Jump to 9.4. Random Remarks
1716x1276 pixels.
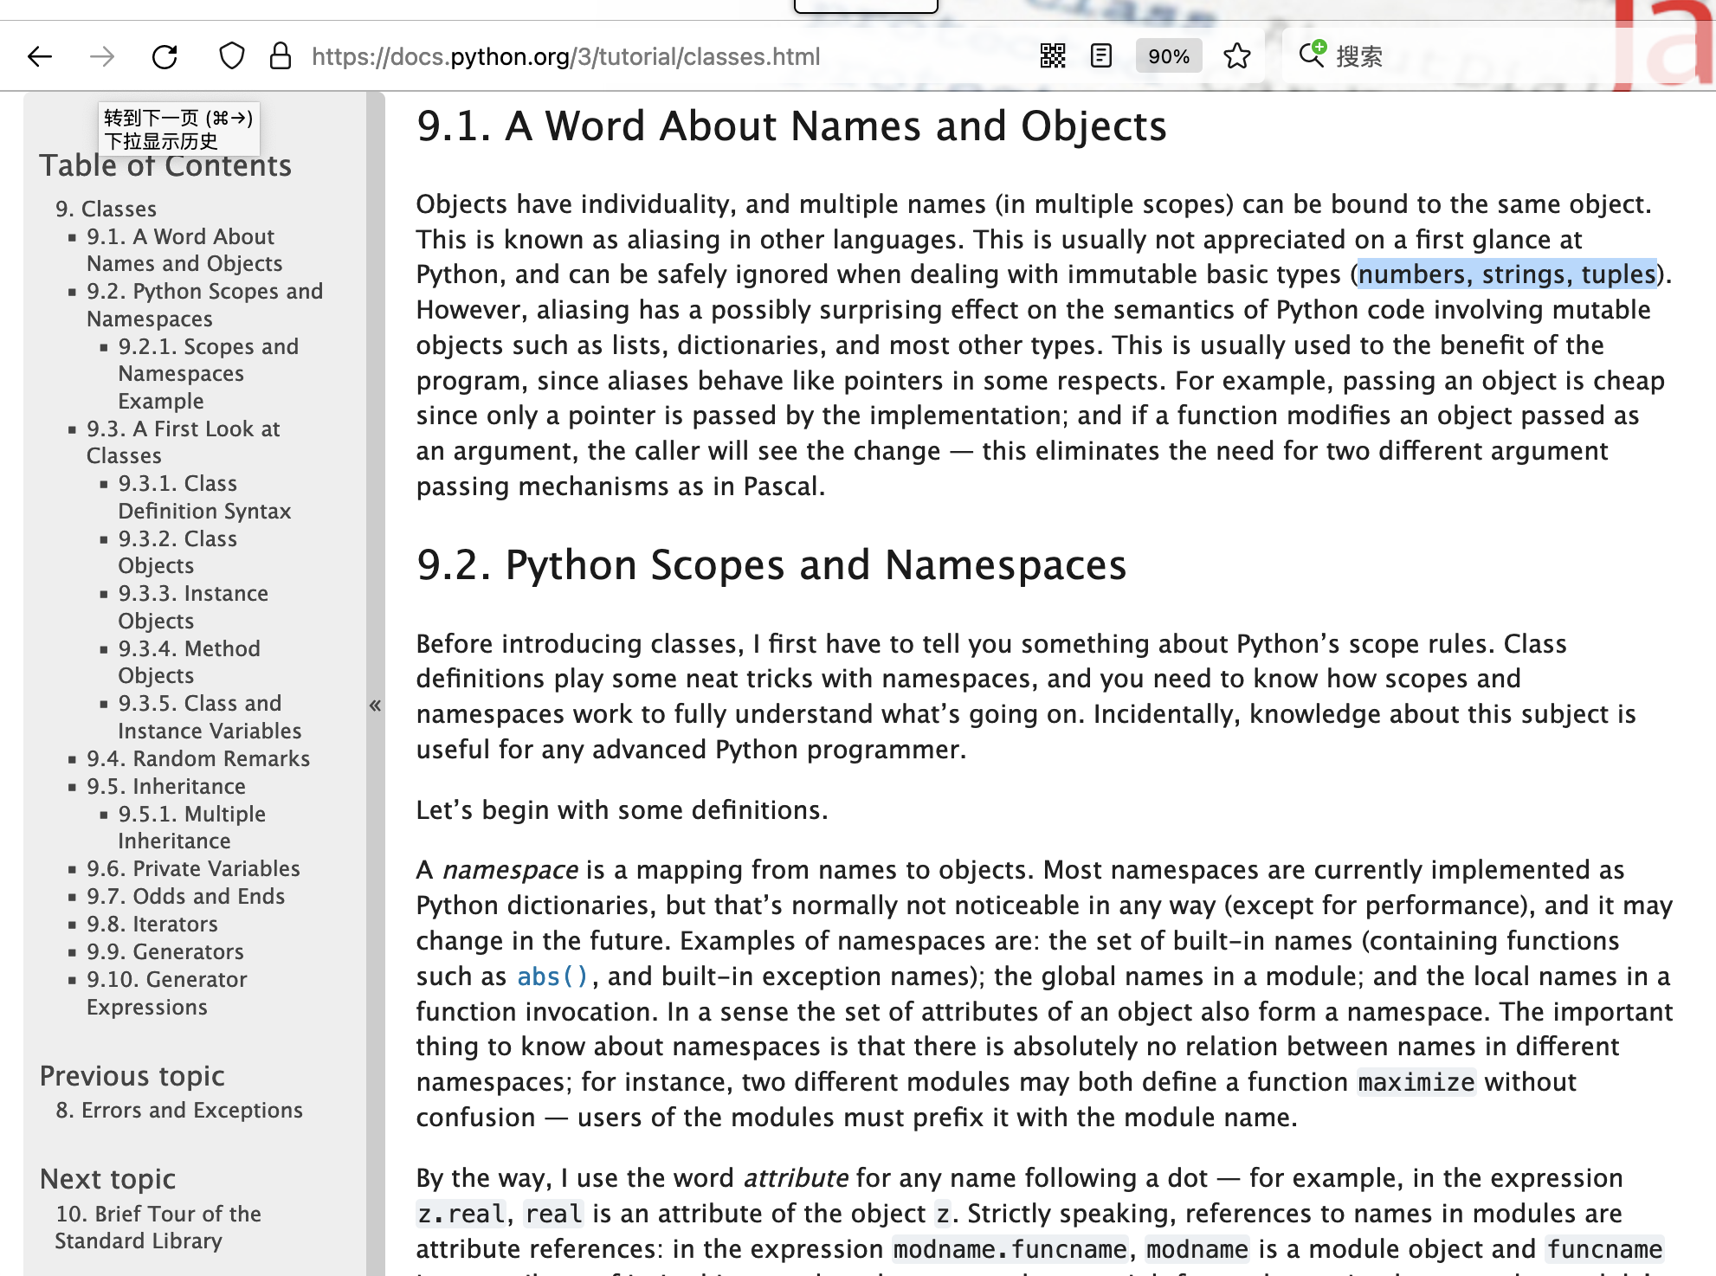pyautogui.click(x=198, y=758)
